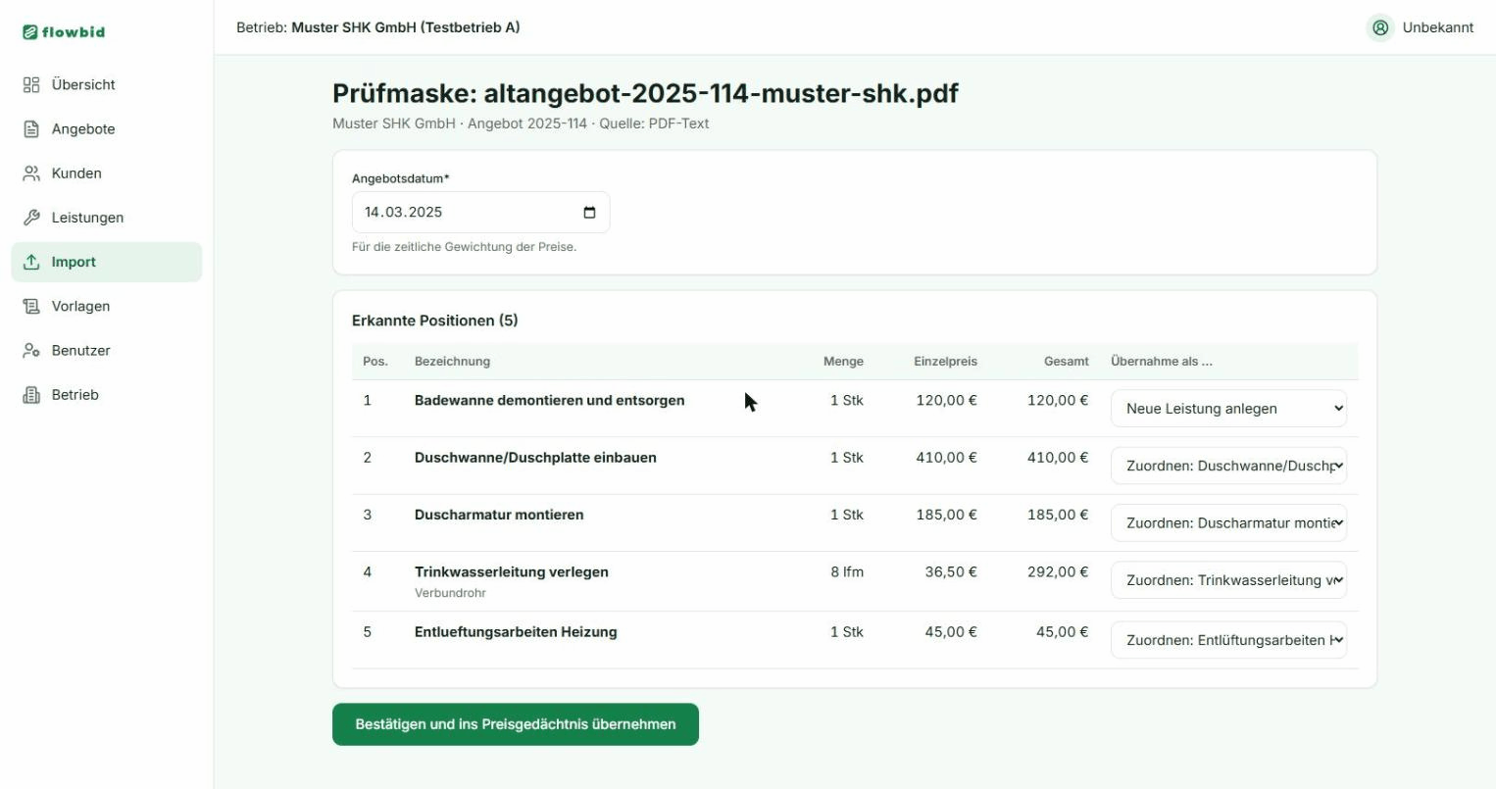Click the 36,50 € unit price
This screenshot has height=789, width=1496.
(x=951, y=572)
